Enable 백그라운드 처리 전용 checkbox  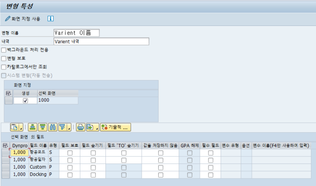point(4,50)
